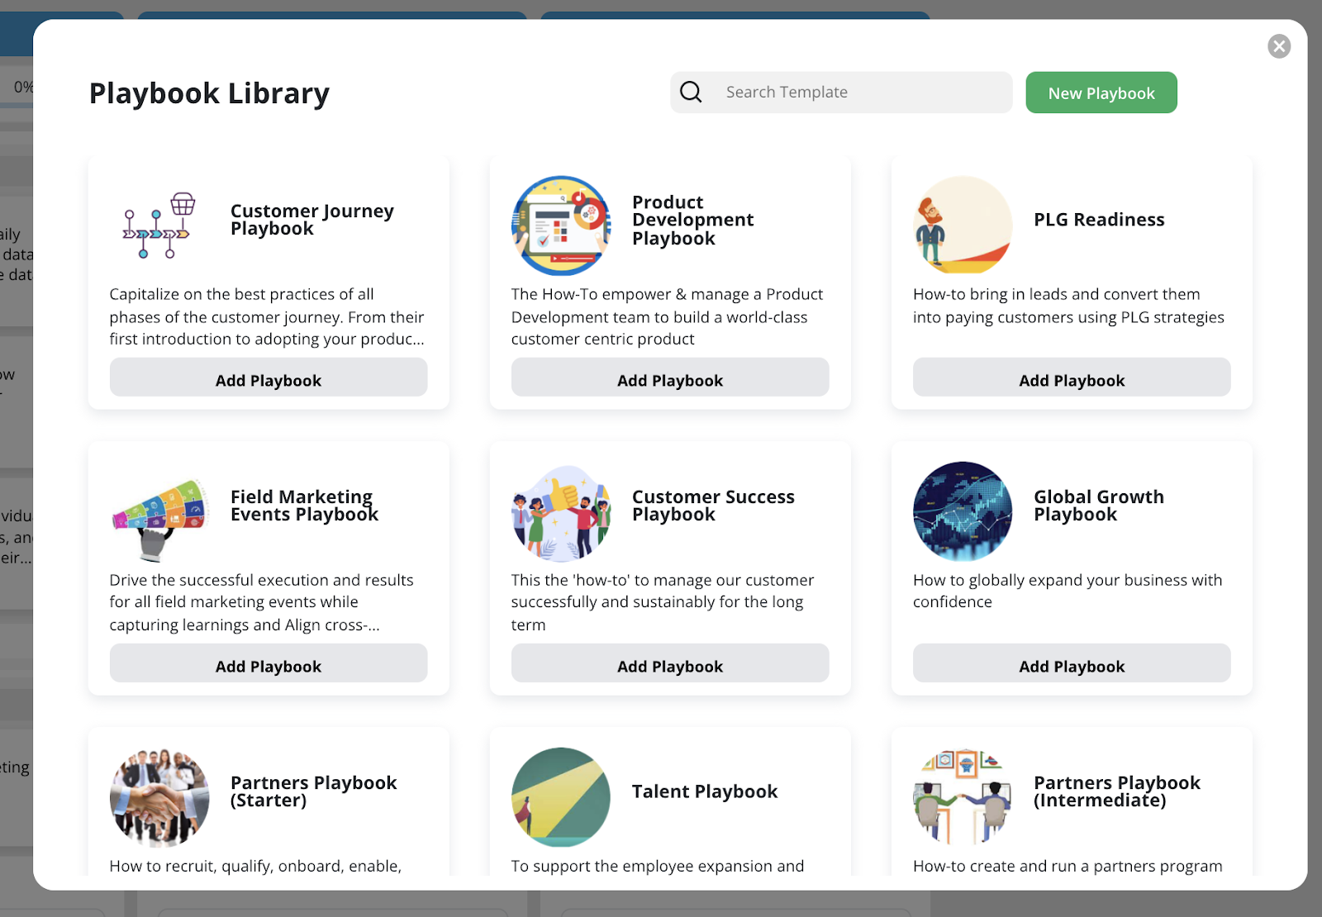1322x917 pixels.
Task: Click the Customer Success thumbs-up illustration
Action: (x=560, y=511)
